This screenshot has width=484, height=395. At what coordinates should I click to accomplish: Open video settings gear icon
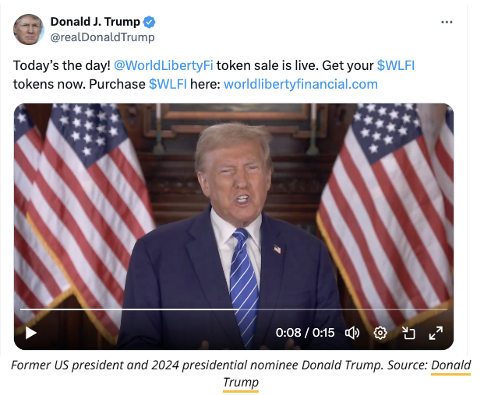coord(380,333)
